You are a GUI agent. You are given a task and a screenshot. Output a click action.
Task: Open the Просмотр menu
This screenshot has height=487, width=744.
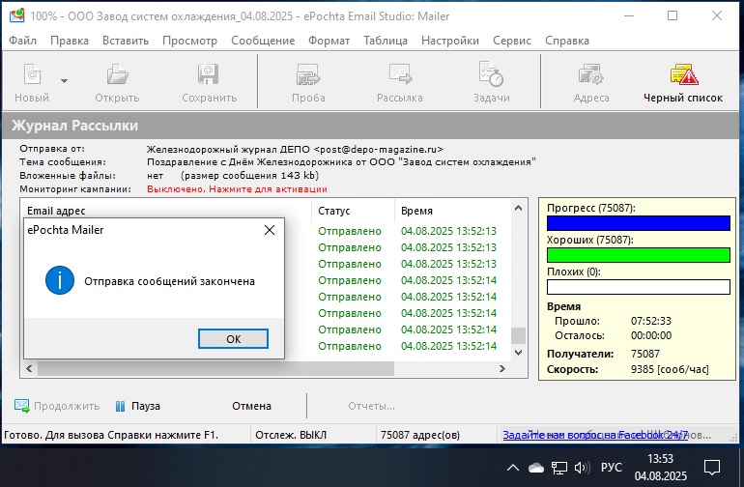(x=189, y=41)
